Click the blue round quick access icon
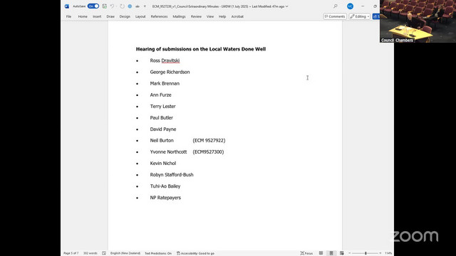 (x=130, y=6)
